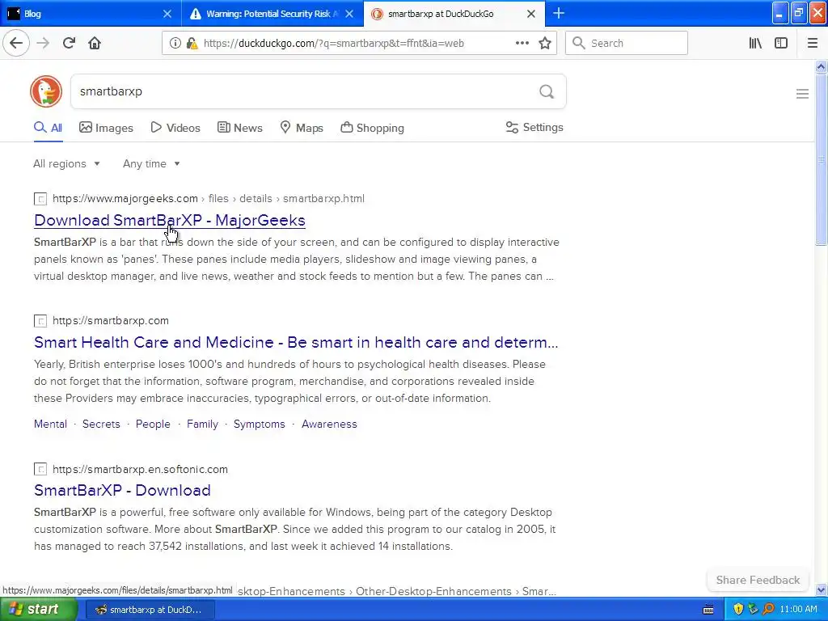This screenshot has width=828, height=621.
Task: Open Download SmartBarXP - MajorGeeks link
Action: (x=170, y=220)
